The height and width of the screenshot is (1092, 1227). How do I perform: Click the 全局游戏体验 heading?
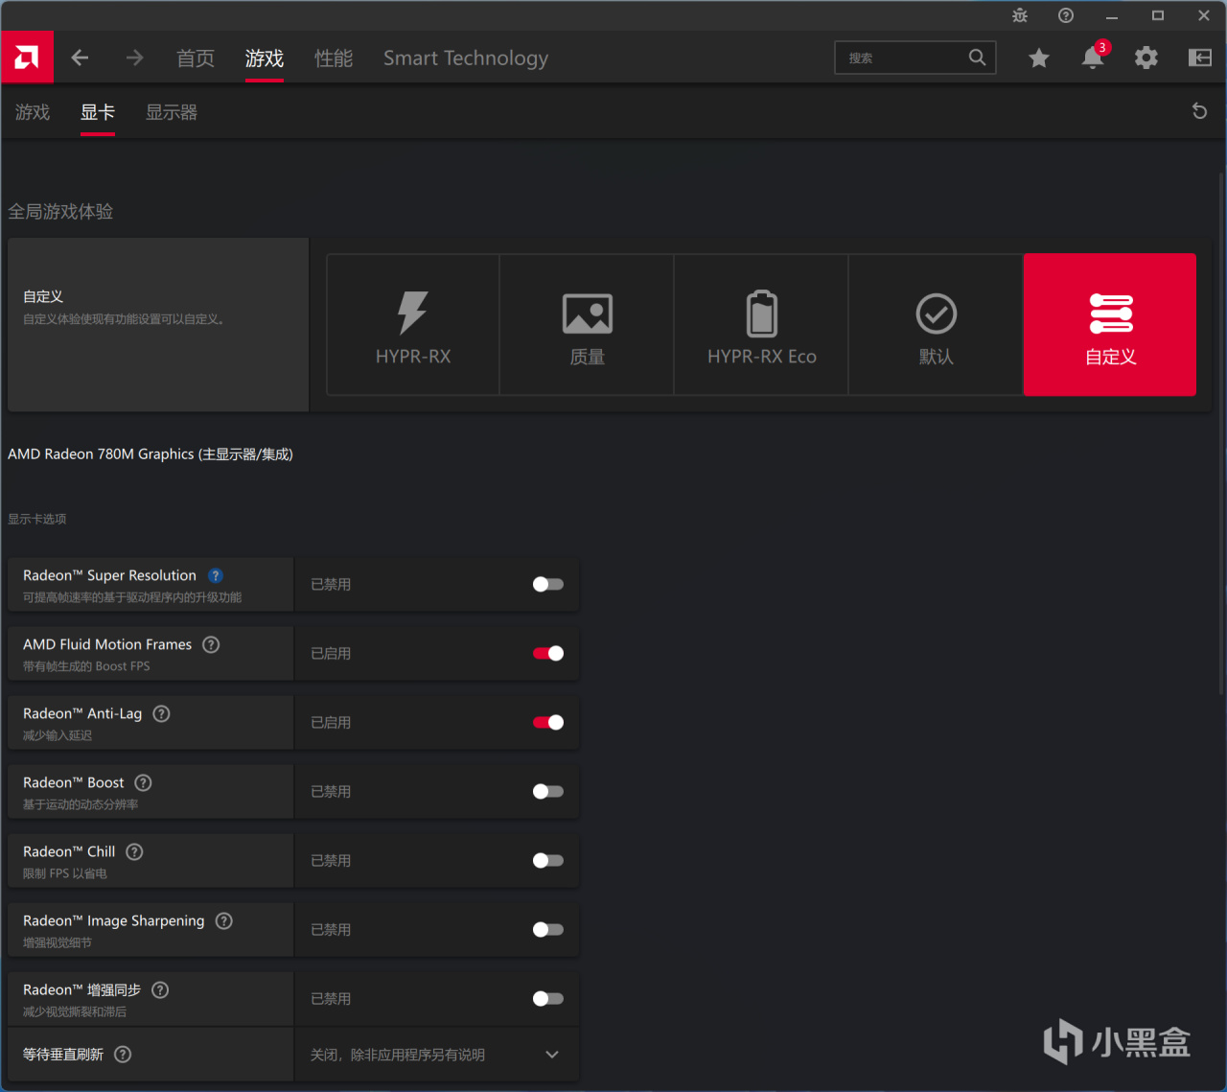[60, 212]
